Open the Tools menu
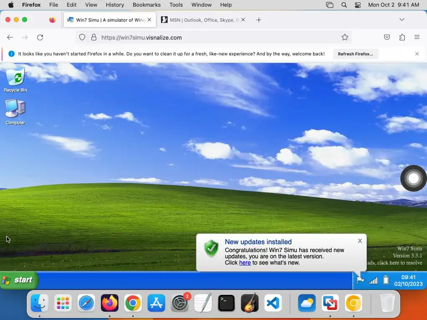The width and height of the screenshot is (427, 320). coord(176,5)
